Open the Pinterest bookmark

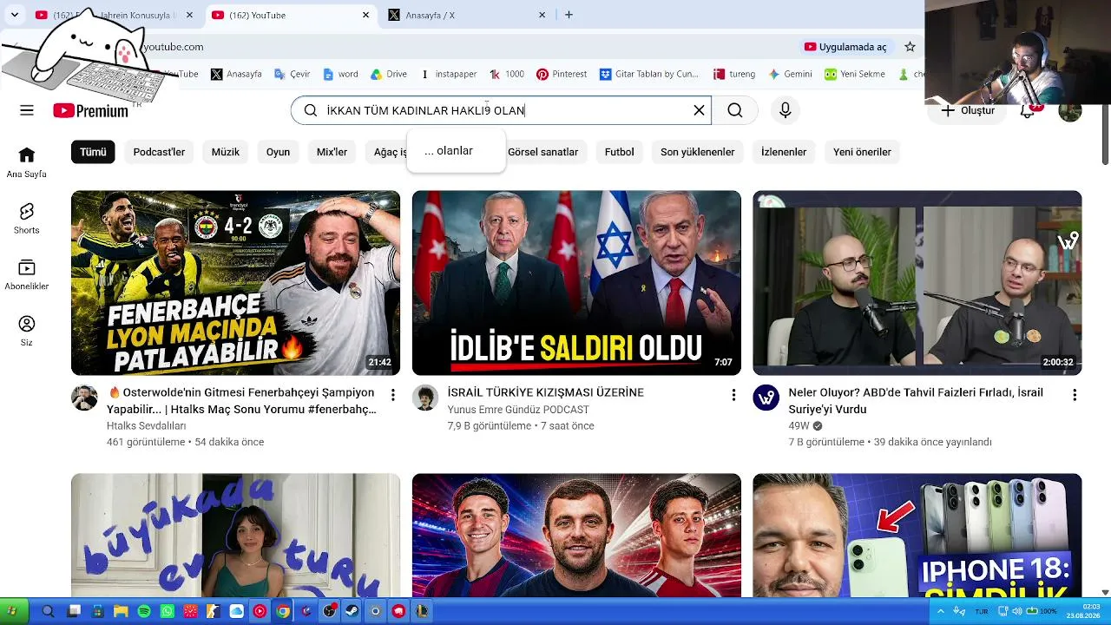562,75
